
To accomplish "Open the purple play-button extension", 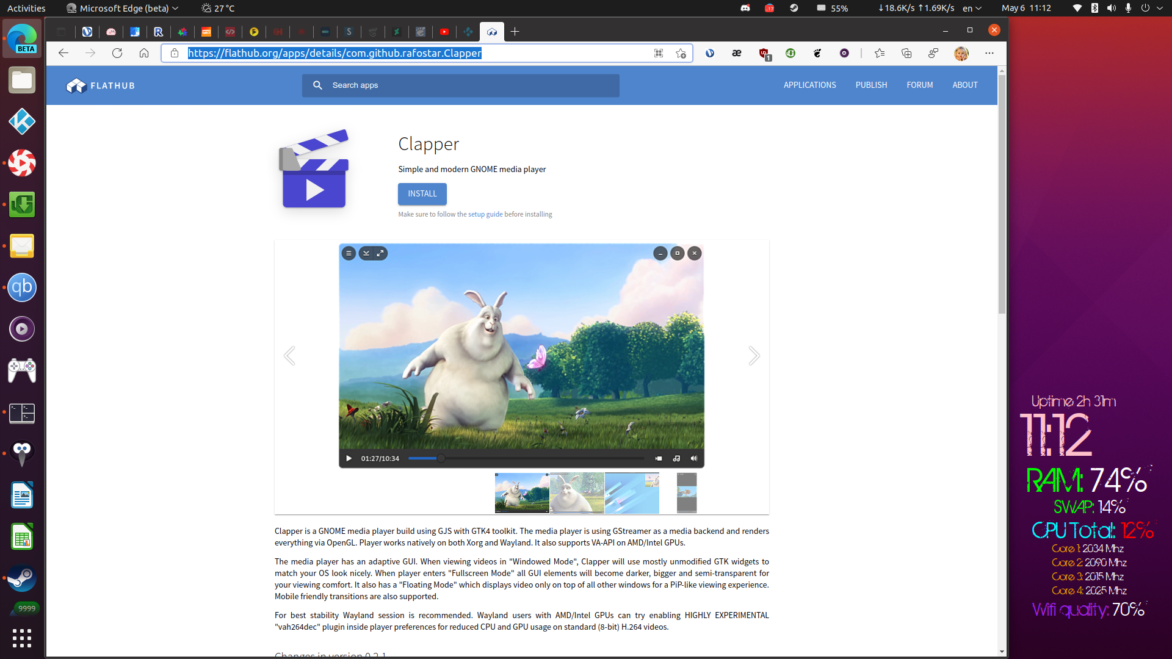I will [844, 53].
